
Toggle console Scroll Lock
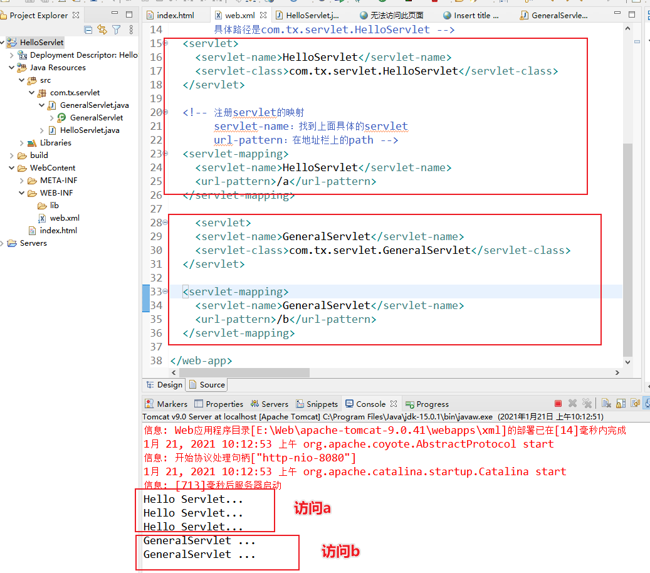click(x=621, y=403)
